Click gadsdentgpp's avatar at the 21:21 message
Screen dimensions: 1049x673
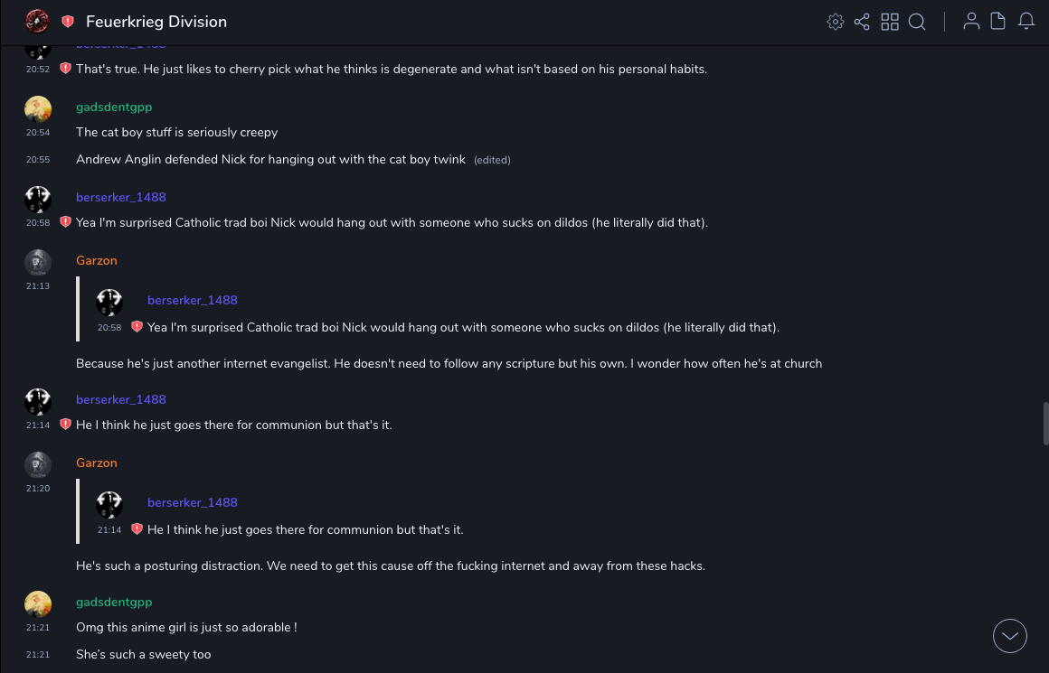pos(38,604)
